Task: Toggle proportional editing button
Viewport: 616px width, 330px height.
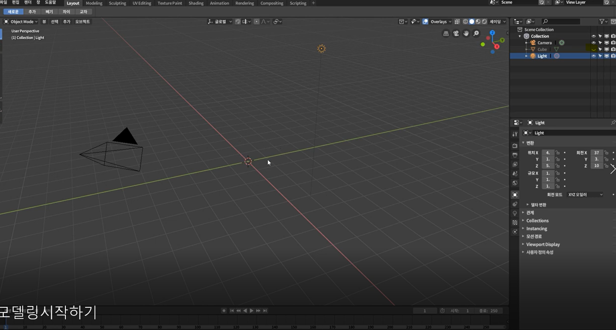Action: tap(256, 21)
